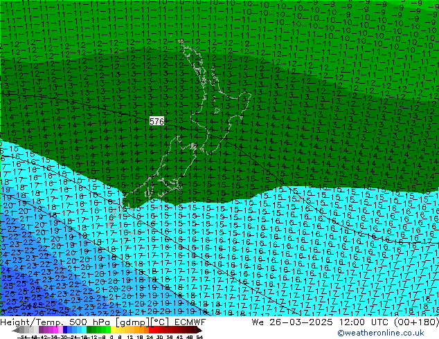
Task: Click the [°C] unit label
Action: tap(159, 322)
